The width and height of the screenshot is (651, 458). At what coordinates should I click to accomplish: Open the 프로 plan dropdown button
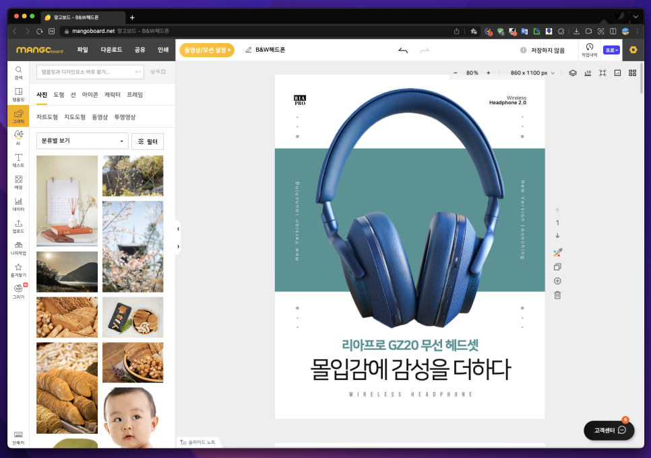[611, 50]
